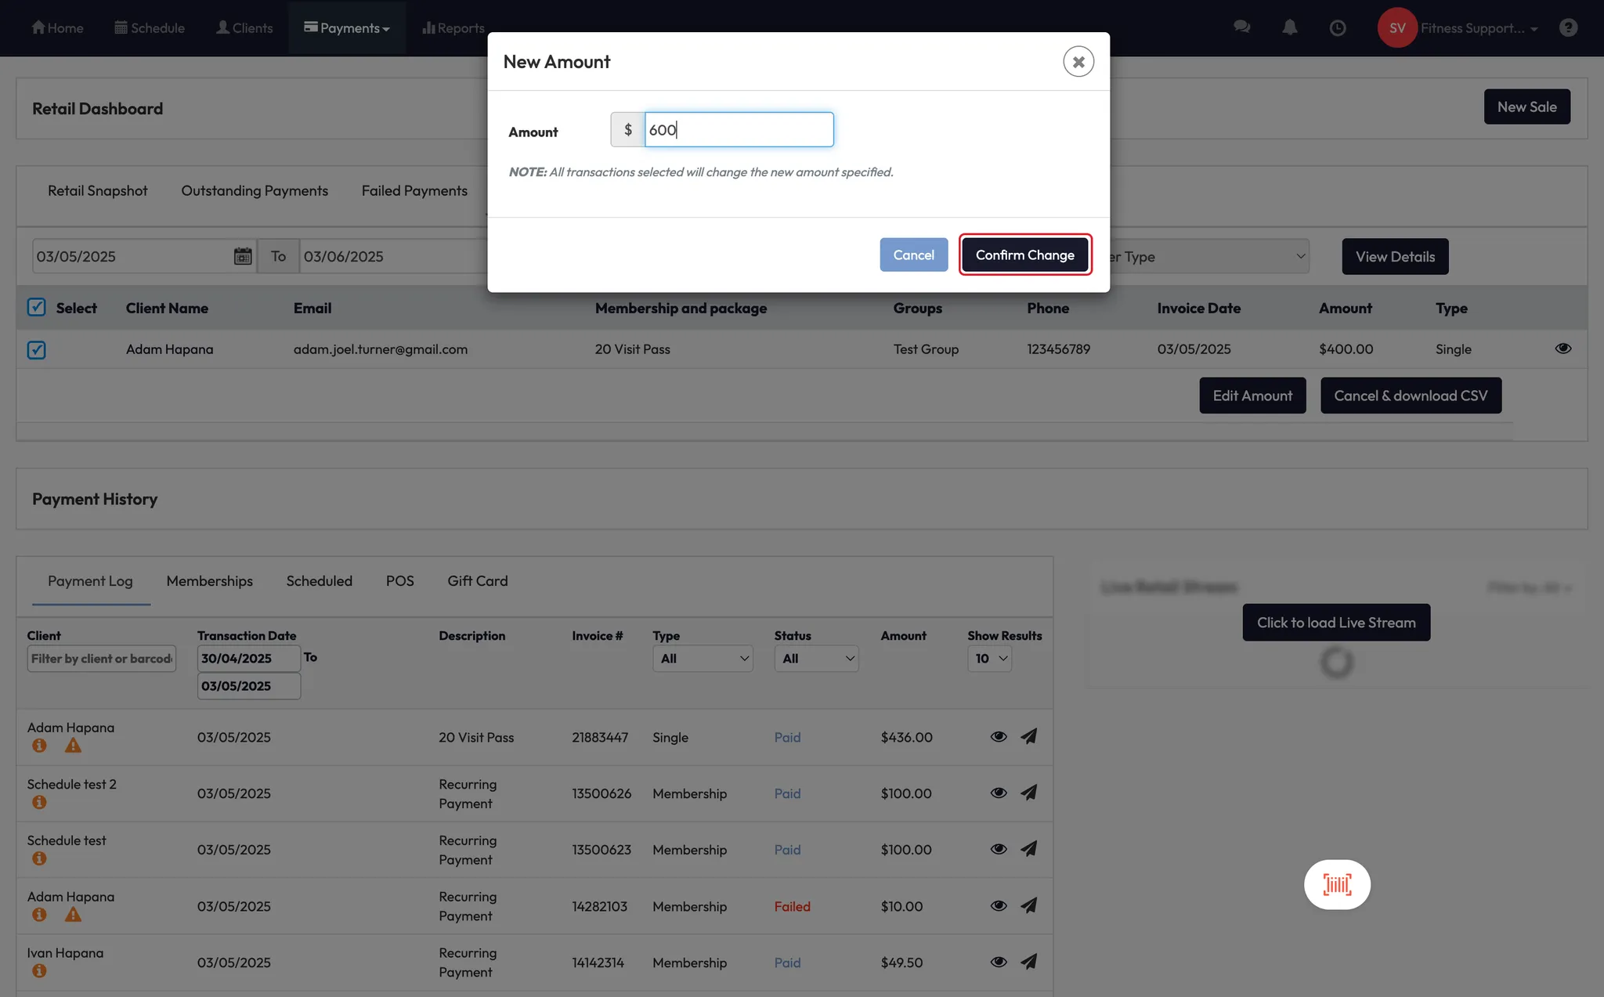Screen dimensions: 1604x997
Task: Click the Amount input field
Action: pyautogui.click(x=738, y=130)
